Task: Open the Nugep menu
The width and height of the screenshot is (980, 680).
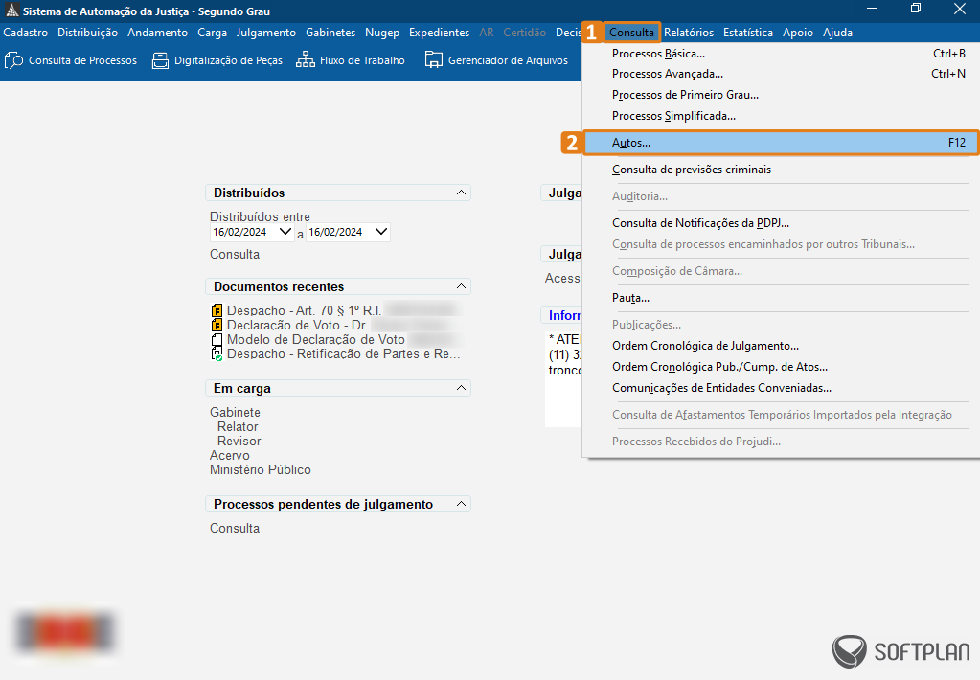Action: [x=382, y=33]
